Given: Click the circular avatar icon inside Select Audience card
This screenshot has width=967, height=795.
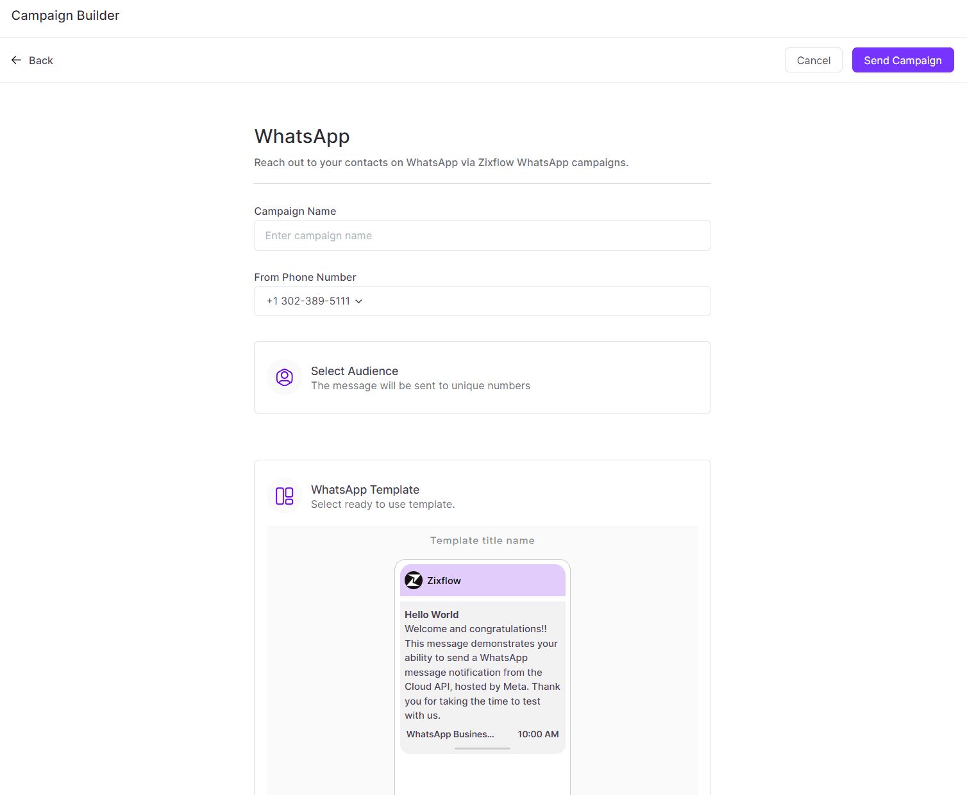Looking at the screenshot, I should pos(284,377).
